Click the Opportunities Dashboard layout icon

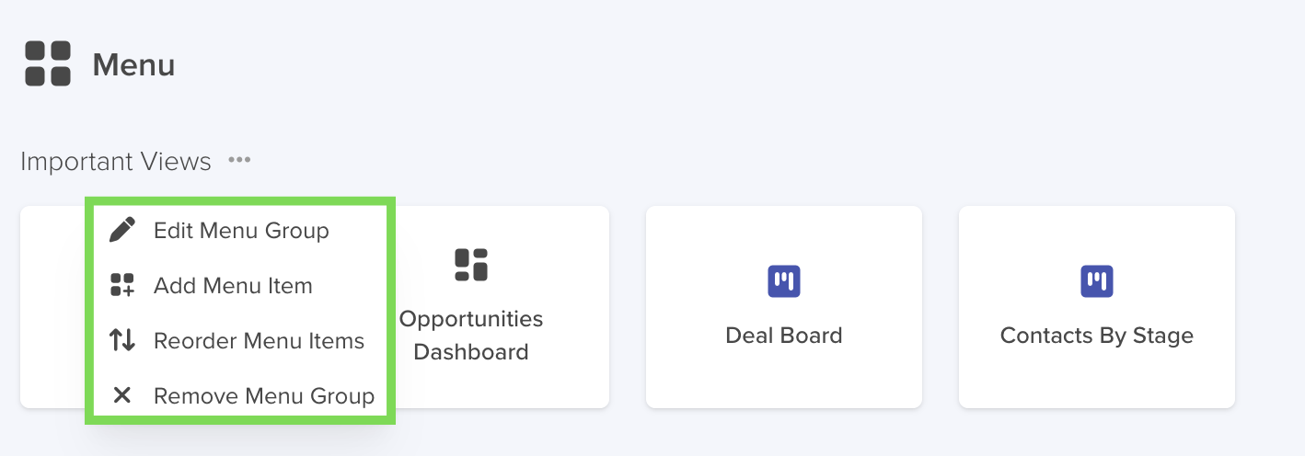(471, 265)
